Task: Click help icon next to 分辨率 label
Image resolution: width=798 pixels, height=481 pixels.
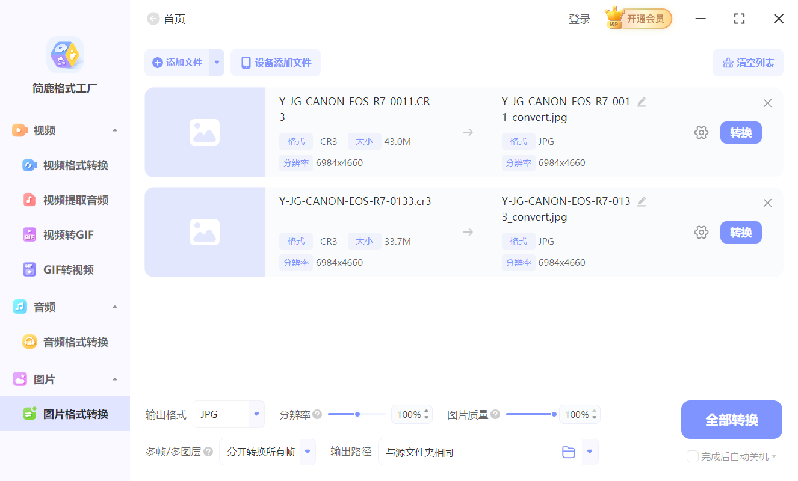Action: pyautogui.click(x=317, y=414)
